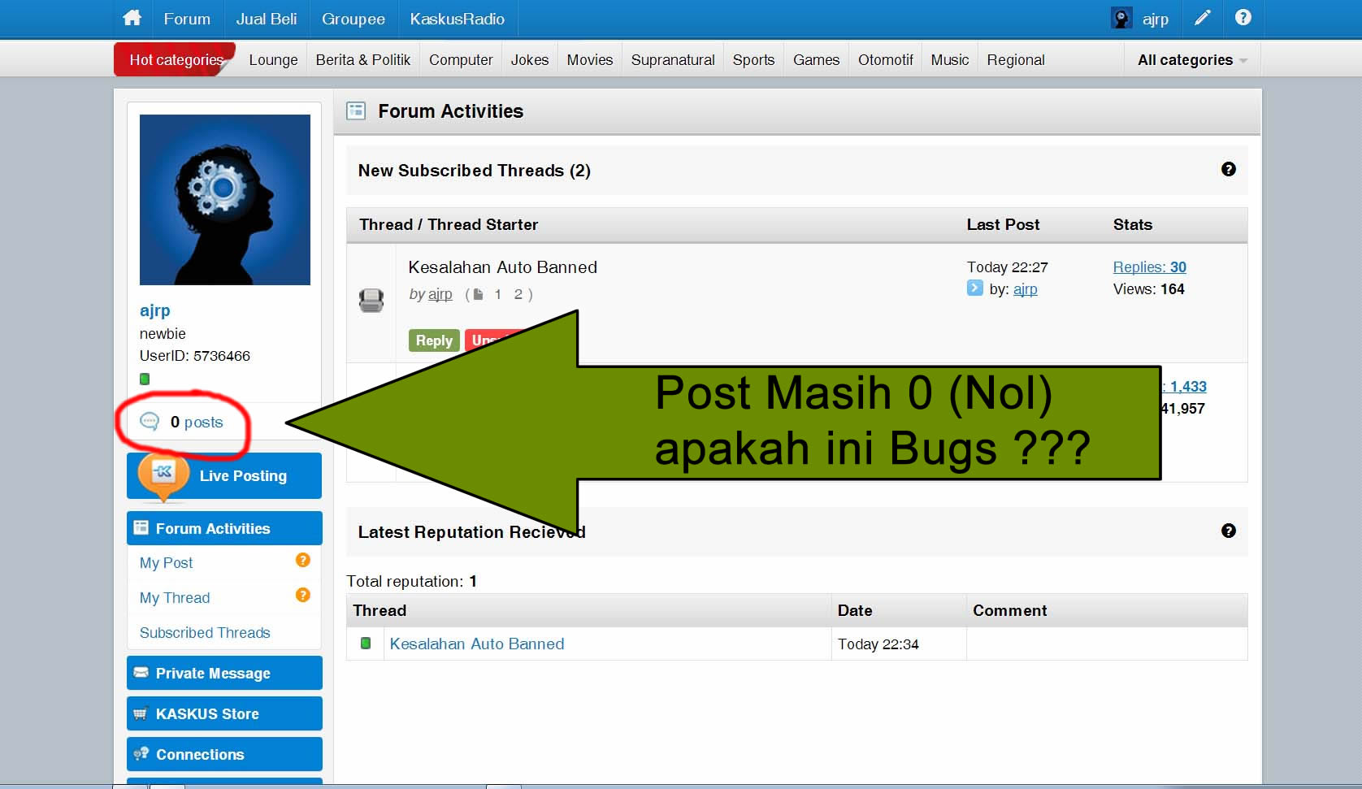Click the green Reply button
1362x789 pixels.
pos(434,340)
